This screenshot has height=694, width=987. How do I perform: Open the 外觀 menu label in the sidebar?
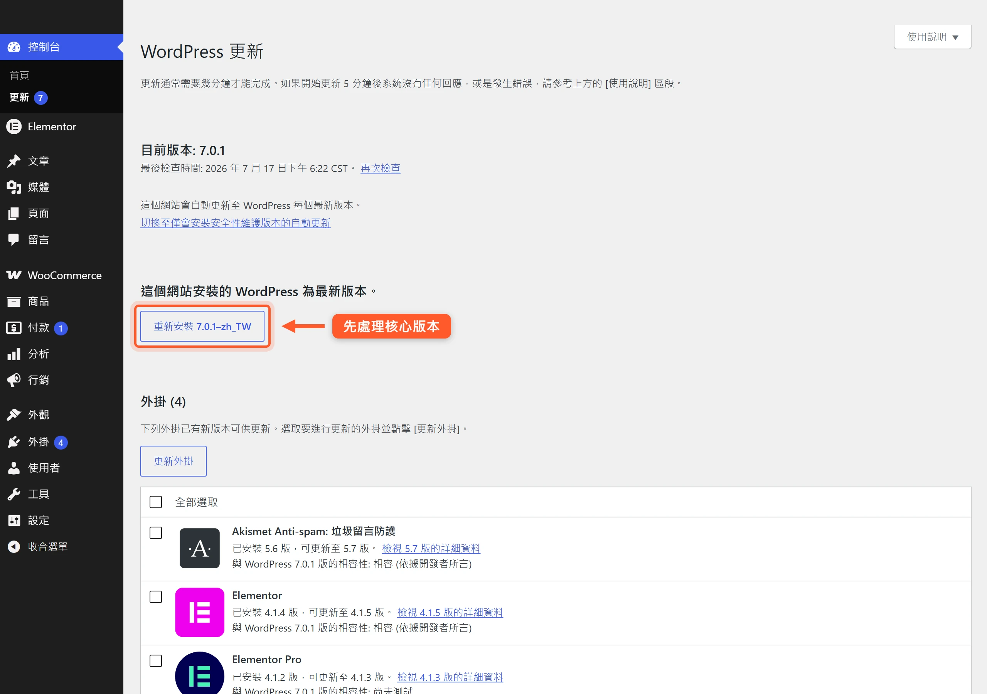click(39, 415)
